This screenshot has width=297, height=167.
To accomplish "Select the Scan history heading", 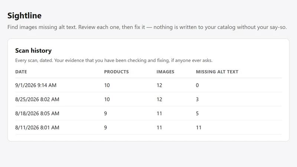I will click(x=33, y=50).
